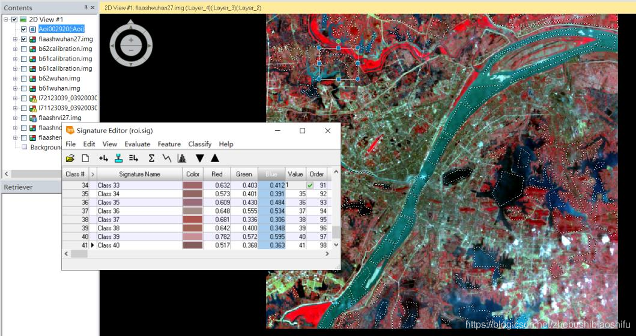This screenshot has height=336, width=636.
Task: Expand the b62wuhan.img node
Action: coord(15,79)
